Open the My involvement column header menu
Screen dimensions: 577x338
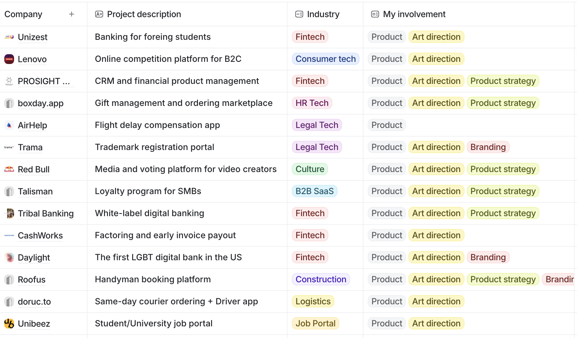point(408,14)
